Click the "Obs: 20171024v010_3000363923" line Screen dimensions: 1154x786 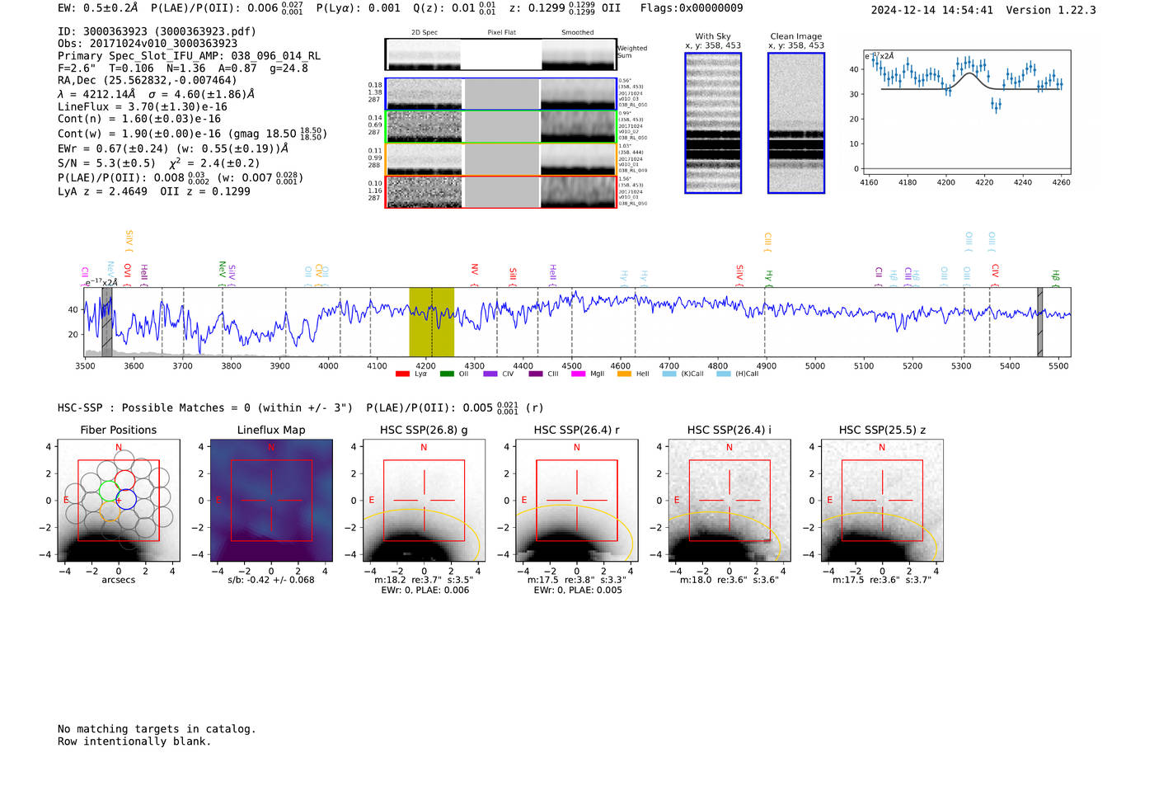point(148,44)
